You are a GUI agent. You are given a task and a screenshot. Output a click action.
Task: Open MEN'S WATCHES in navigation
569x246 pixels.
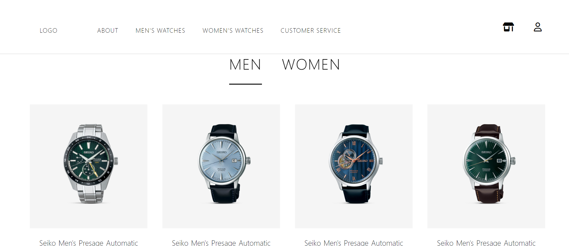(x=160, y=31)
